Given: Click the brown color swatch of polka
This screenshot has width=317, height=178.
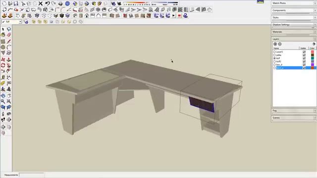Looking at the screenshot, I should (x=313, y=55).
